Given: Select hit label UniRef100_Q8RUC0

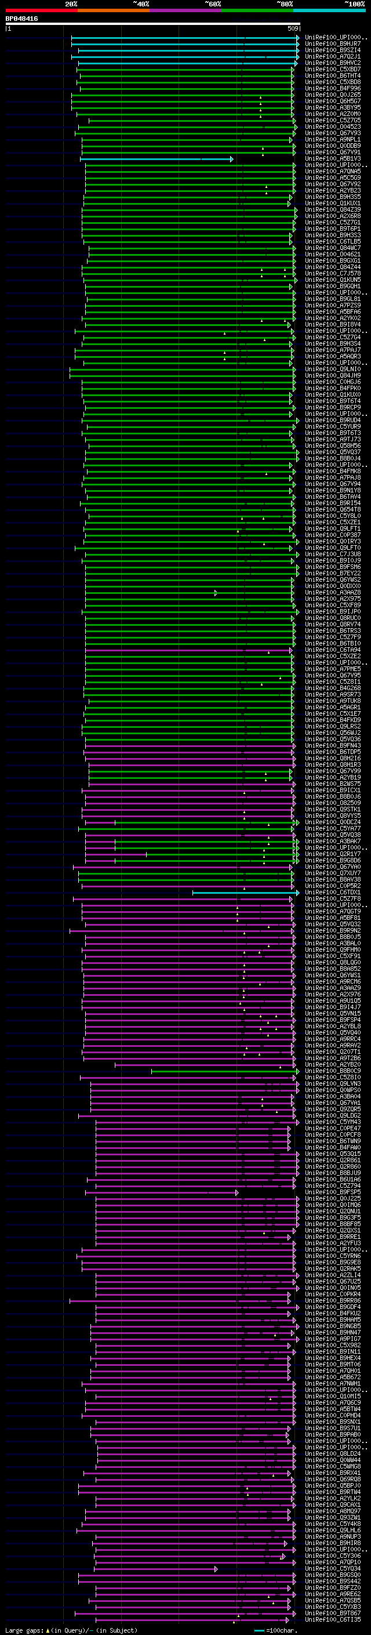Looking at the screenshot, I should [333, 618].
